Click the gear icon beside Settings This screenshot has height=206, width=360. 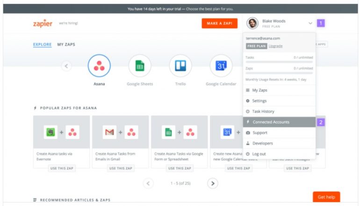248,101
